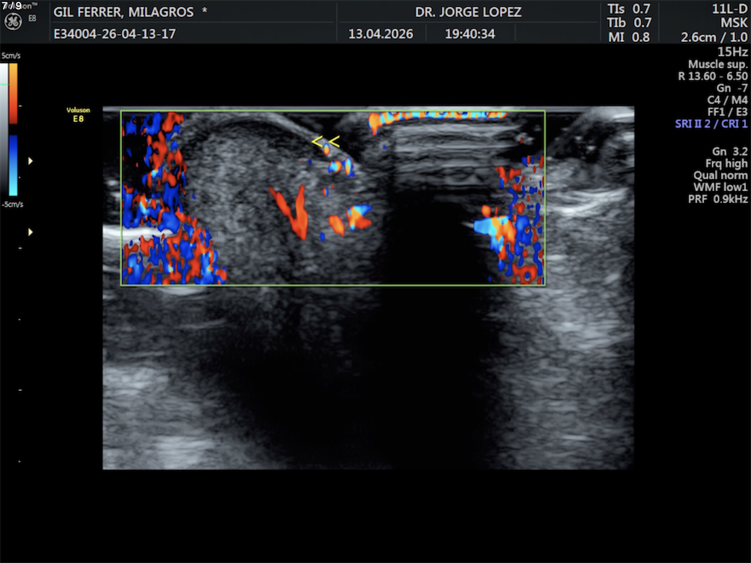Click the upper focal zone triangle marker
Image resolution: width=751 pixels, height=563 pixels.
tap(30, 161)
